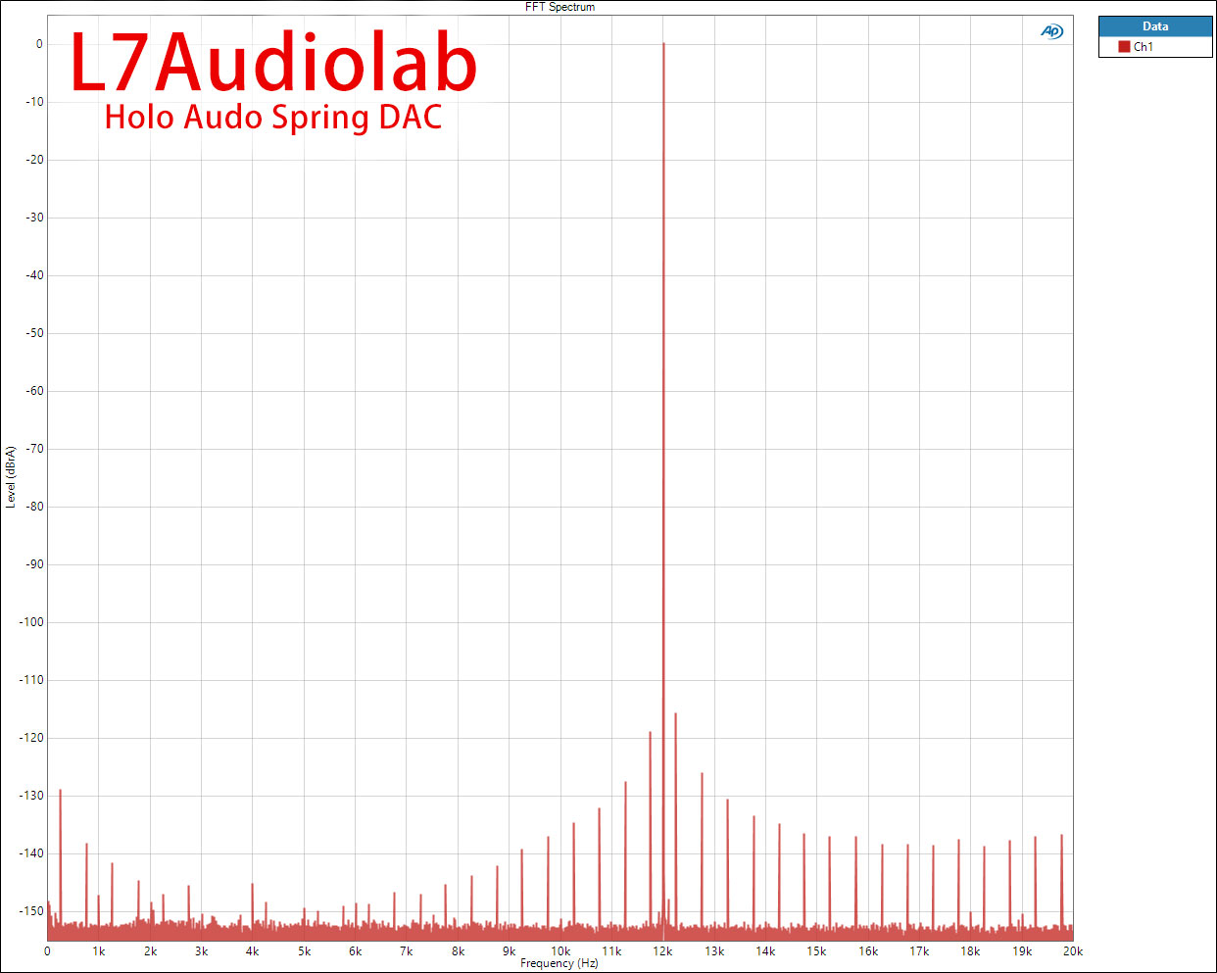The width and height of the screenshot is (1217, 973).
Task: Click the 17k frequency axis label
Action: [919, 951]
